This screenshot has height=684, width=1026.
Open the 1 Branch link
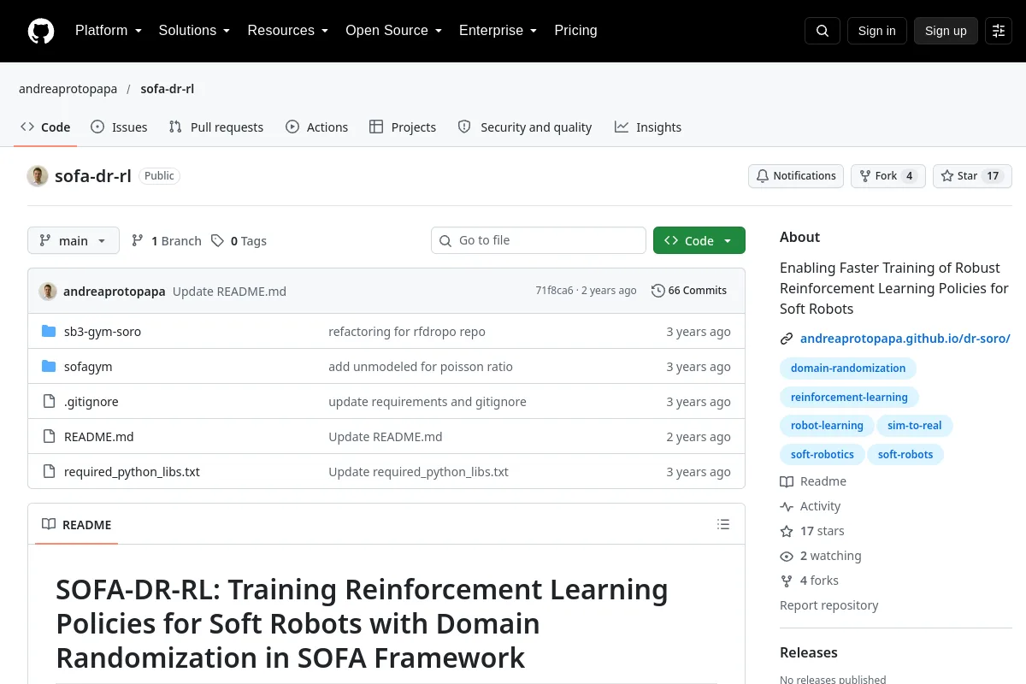tap(167, 241)
